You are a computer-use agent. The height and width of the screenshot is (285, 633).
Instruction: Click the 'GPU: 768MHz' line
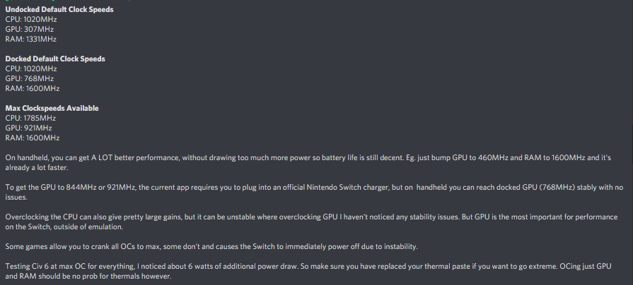[x=30, y=78]
